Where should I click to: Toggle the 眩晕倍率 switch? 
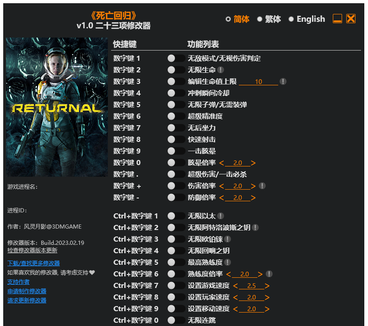[176, 163]
